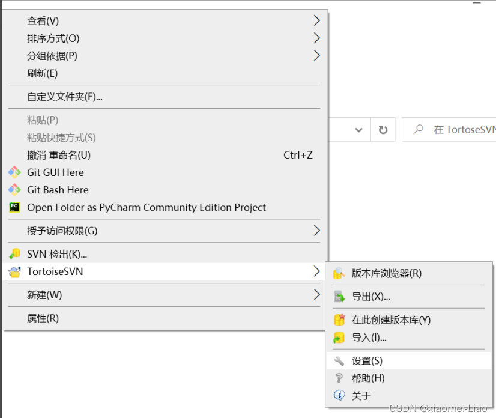Click the Git Bash Here icon
This screenshot has height=418, width=496.
point(14,190)
